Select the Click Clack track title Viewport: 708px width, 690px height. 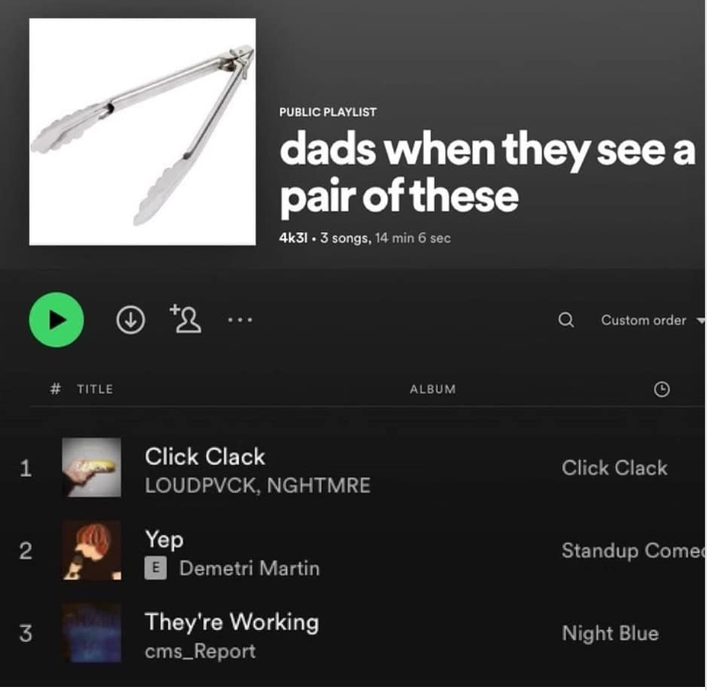point(205,456)
